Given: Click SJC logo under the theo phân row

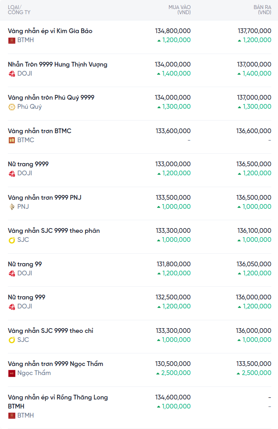Looking at the screenshot, I should [12, 240].
